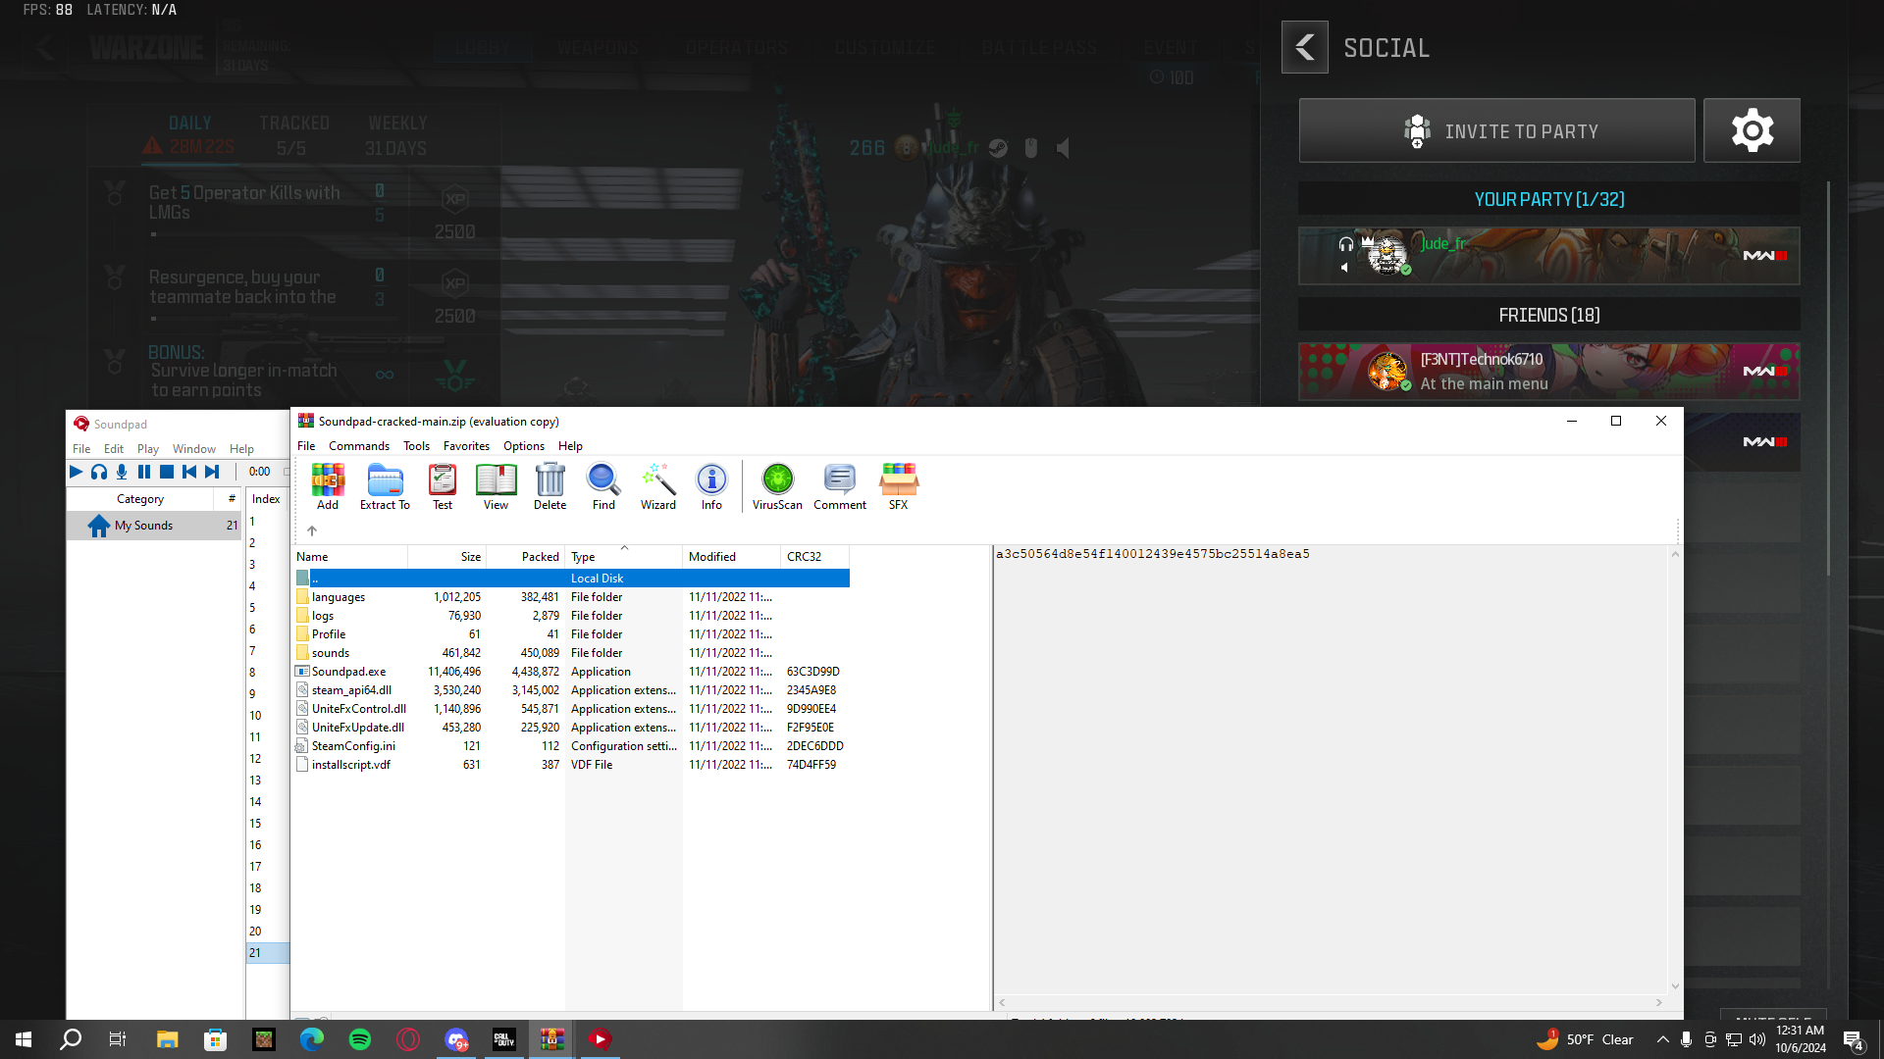Click the Wizard wand icon
1884x1059 pixels.
click(657, 486)
